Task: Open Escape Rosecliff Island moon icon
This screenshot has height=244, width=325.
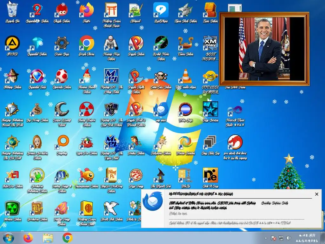Action: point(62,109)
